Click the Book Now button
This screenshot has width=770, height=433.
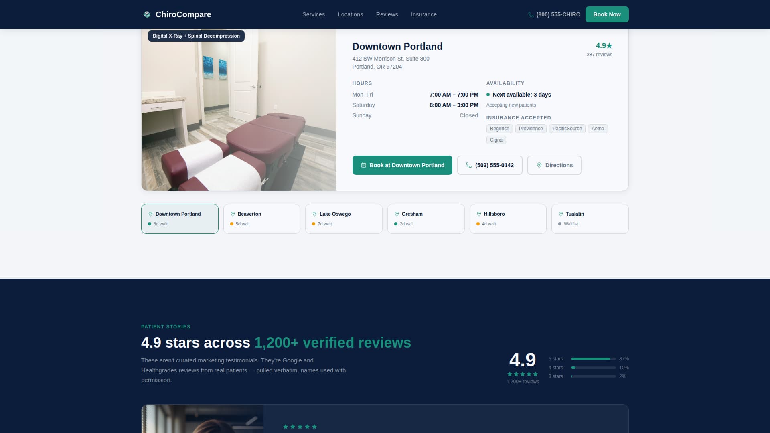pyautogui.click(x=607, y=14)
